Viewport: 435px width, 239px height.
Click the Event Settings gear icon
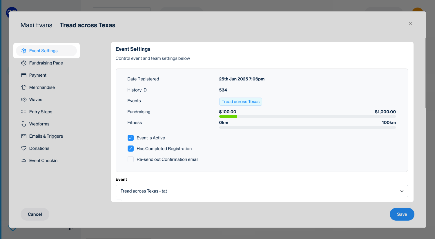24,51
